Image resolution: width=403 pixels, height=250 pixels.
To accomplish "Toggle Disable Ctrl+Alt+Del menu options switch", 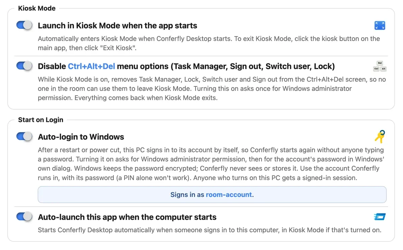I will (25, 66).
